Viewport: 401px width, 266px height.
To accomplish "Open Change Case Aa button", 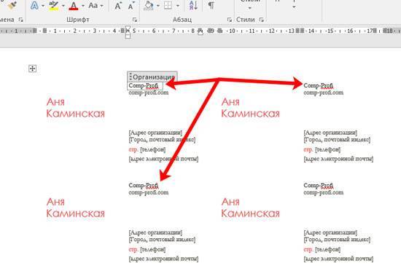I will tap(93, 5).
